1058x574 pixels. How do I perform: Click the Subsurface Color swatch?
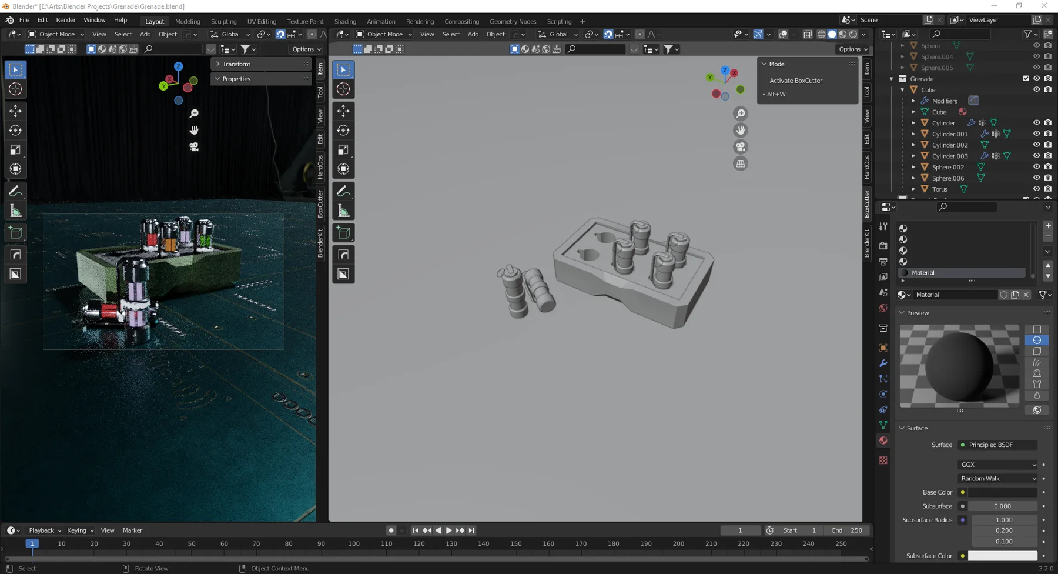click(1003, 556)
